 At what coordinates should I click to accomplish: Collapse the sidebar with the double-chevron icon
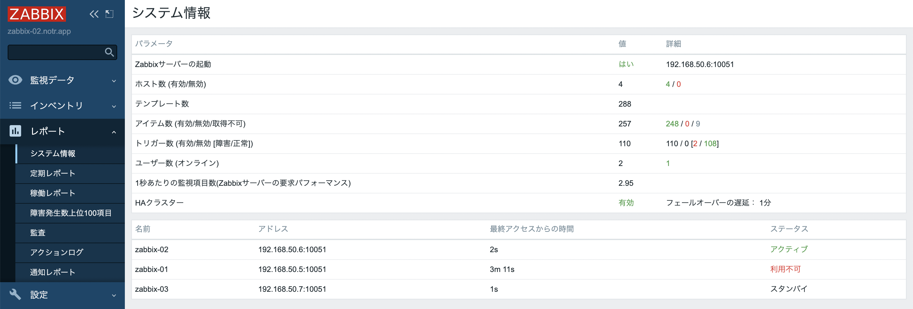(x=93, y=14)
